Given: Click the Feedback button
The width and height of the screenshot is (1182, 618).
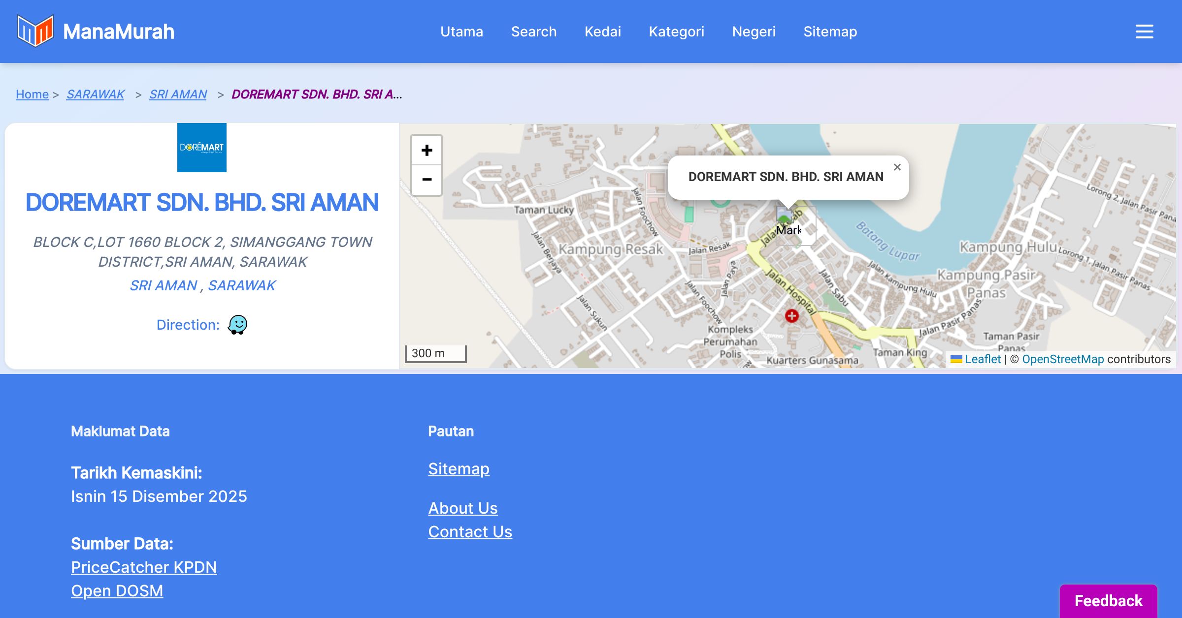Looking at the screenshot, I should (x=1108, y=601).
